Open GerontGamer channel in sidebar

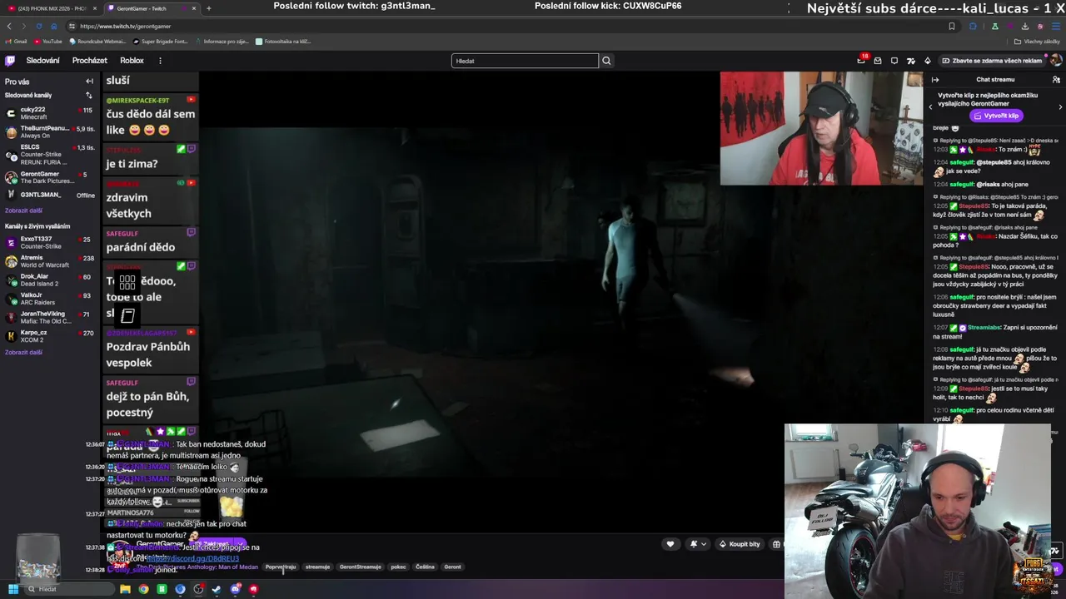pos(50,177)
